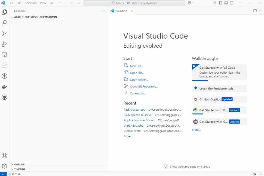Screen dimensions: 264x176
Task: Click More... under Recent list
Action: [x=128, y=136]
